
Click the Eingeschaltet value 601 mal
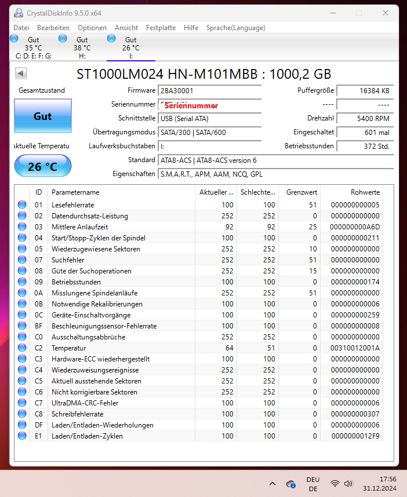pos(365,133)
